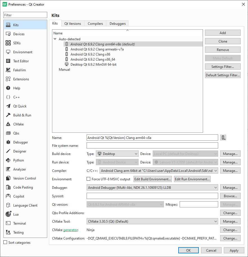Open Settings Filter dialog
Image resolution: width=248 pixels, height=257 pixels.
[223, 67]
